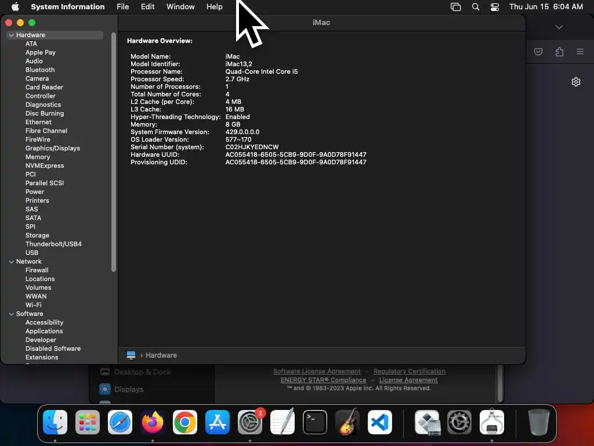Select Thunderbolt/USB4 in the sidebar

pos(53,244)
